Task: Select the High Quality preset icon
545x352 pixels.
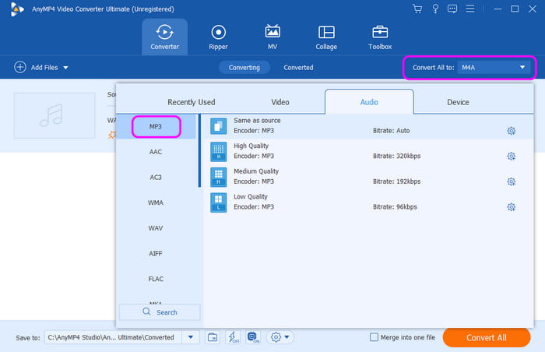Action: point(218,151)
